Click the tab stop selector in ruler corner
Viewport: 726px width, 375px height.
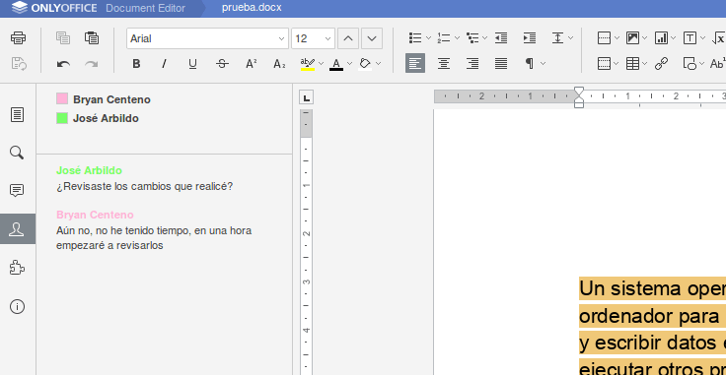[x=306, y=97]
